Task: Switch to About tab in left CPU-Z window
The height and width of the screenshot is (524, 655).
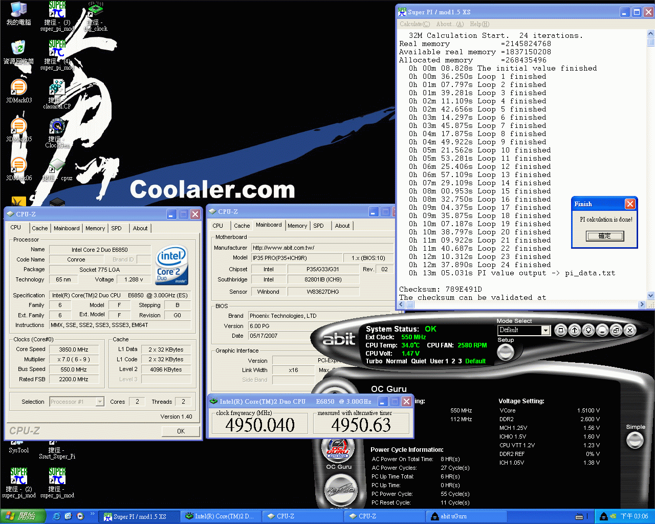Action: pos(140,228)
